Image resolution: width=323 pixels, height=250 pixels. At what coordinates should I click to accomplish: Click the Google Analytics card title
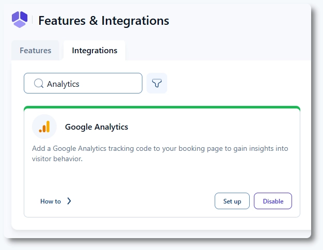(96, 127)
